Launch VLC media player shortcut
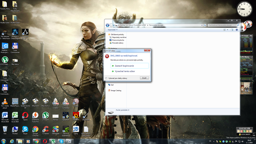This screenshot has width=256, height=144. [x=5, y=103]
